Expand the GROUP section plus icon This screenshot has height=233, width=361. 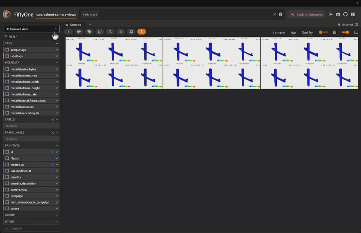click(x=57, y=215)
